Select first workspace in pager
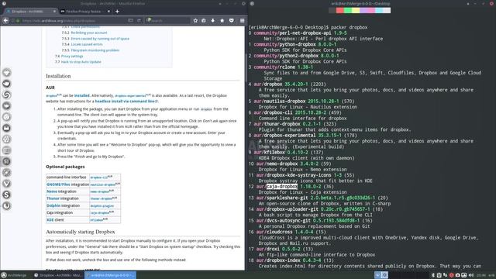The width and height of the screenshot is (496, 279). 377,275
